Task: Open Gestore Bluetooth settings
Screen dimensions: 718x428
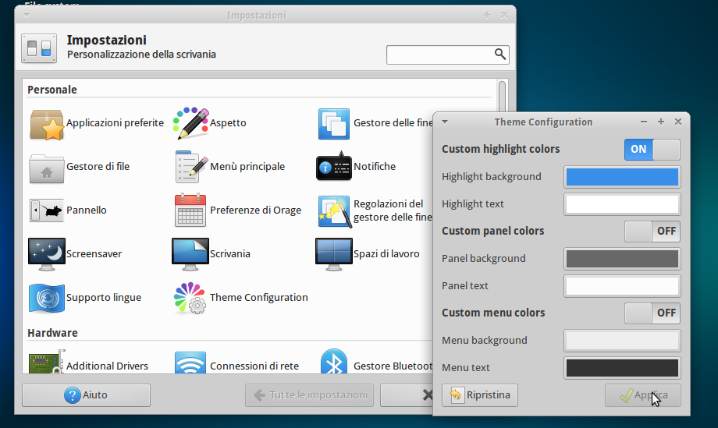Action: point(376,363)
